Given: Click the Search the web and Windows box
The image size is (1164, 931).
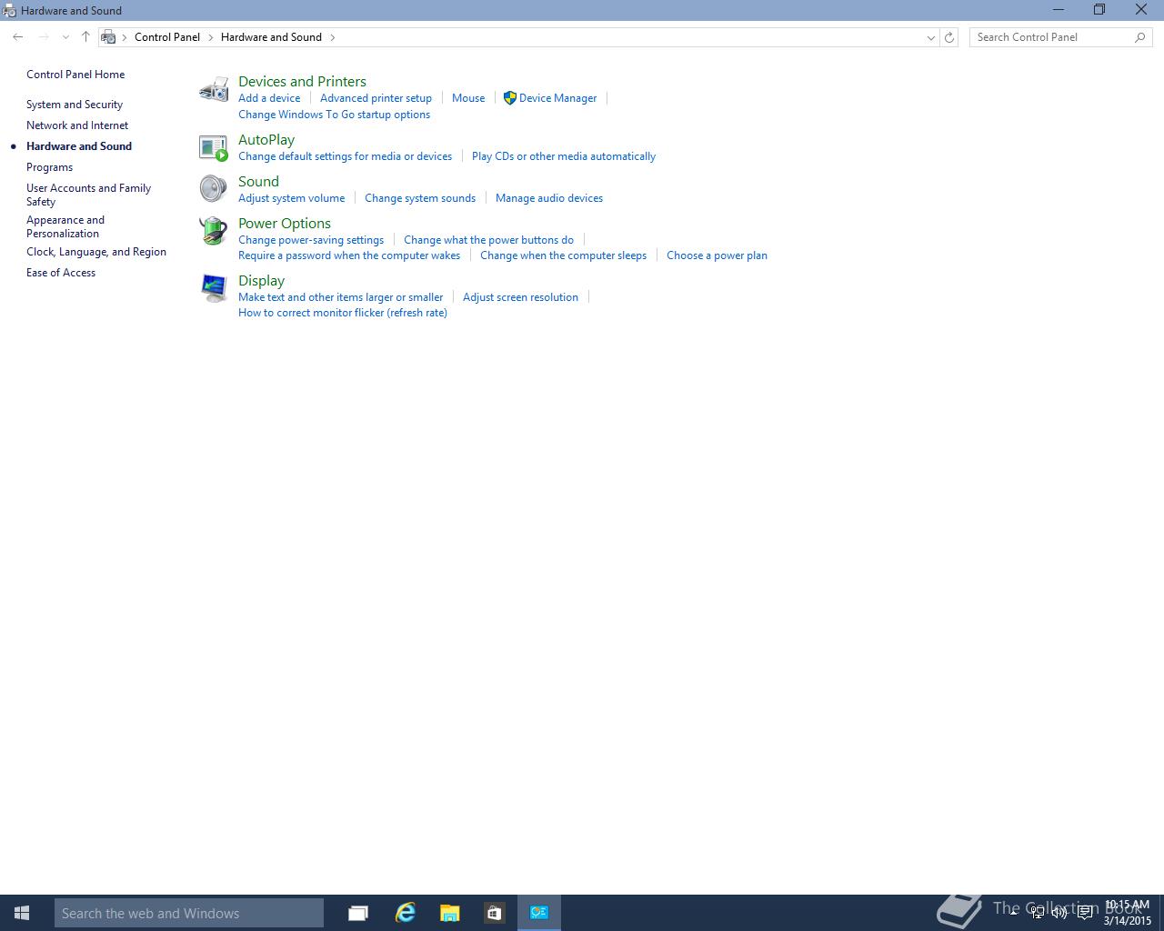Looking at the screenshot, I should tap(189, 913).
